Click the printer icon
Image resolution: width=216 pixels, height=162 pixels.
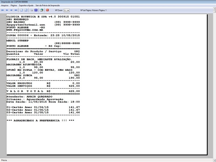point(32,10)
